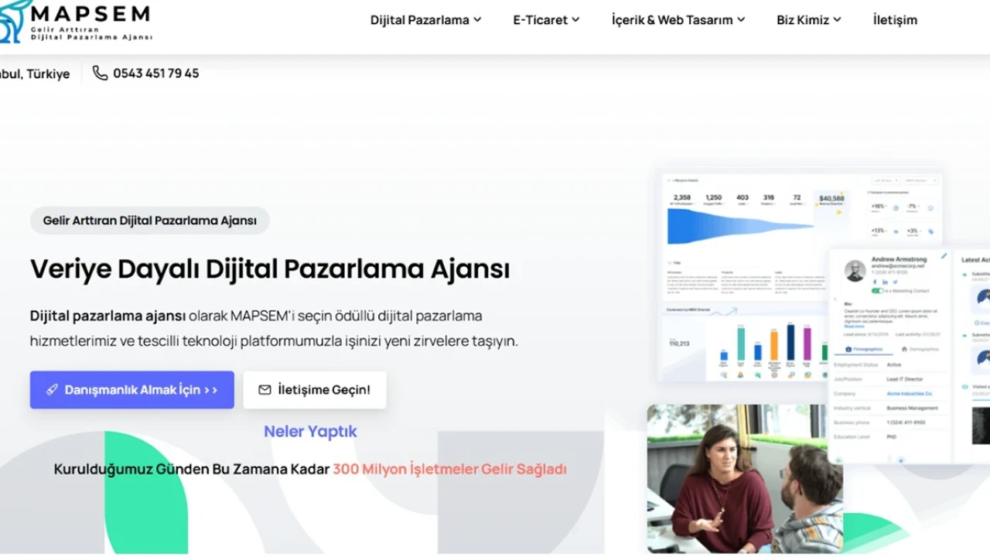Go to the İletişim menu item
The width and height of the screenshot is (990, 557).
point(895,20)
